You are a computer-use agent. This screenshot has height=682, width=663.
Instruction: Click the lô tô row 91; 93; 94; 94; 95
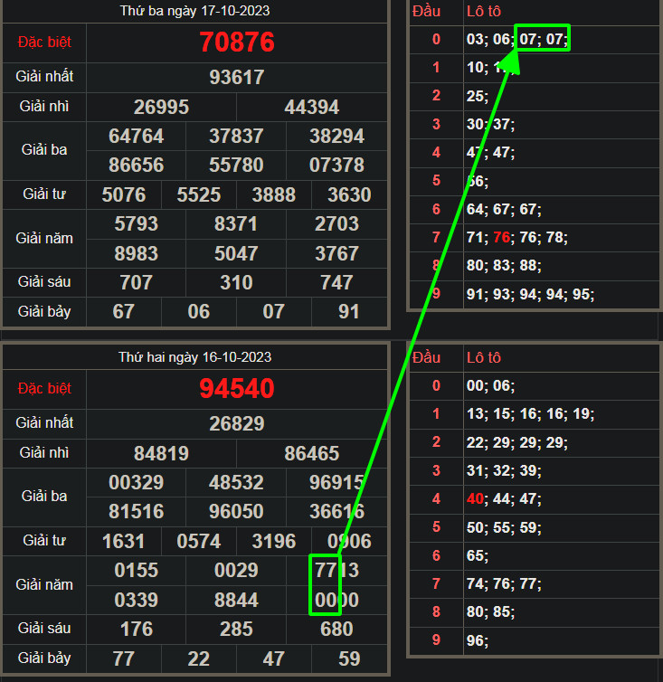(x=530, y=295)
